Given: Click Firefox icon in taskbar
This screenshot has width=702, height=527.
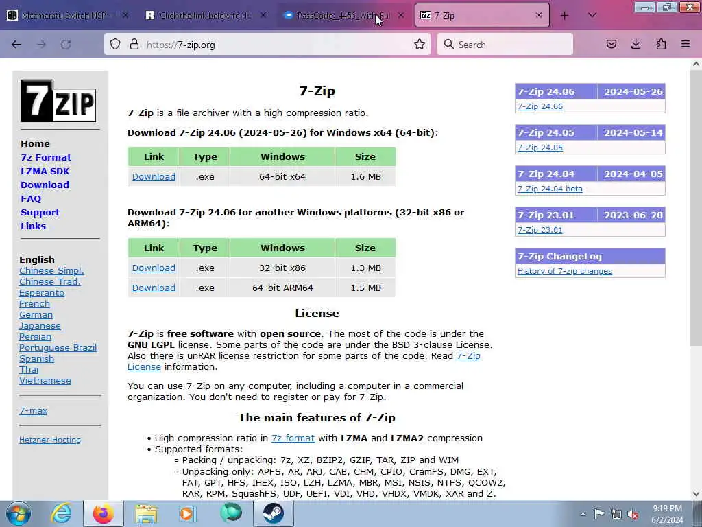Looking at the screenshot, I should (104, 513).
